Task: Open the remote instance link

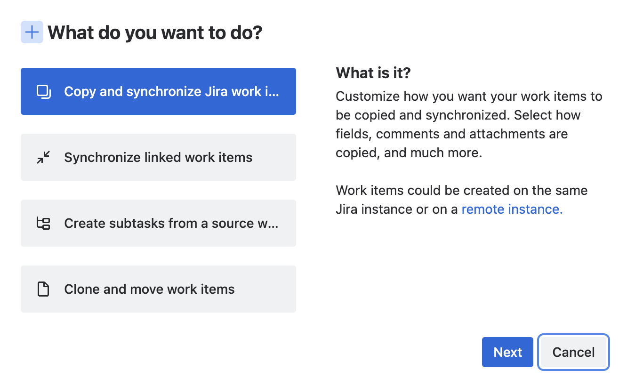Action: (x=512, y=209)
